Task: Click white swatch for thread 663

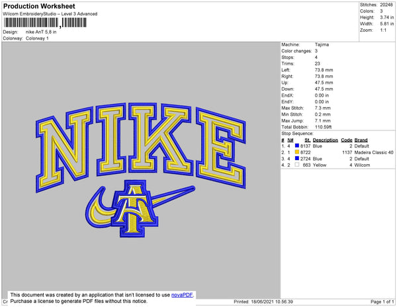Action: click(x=297, y=165)
